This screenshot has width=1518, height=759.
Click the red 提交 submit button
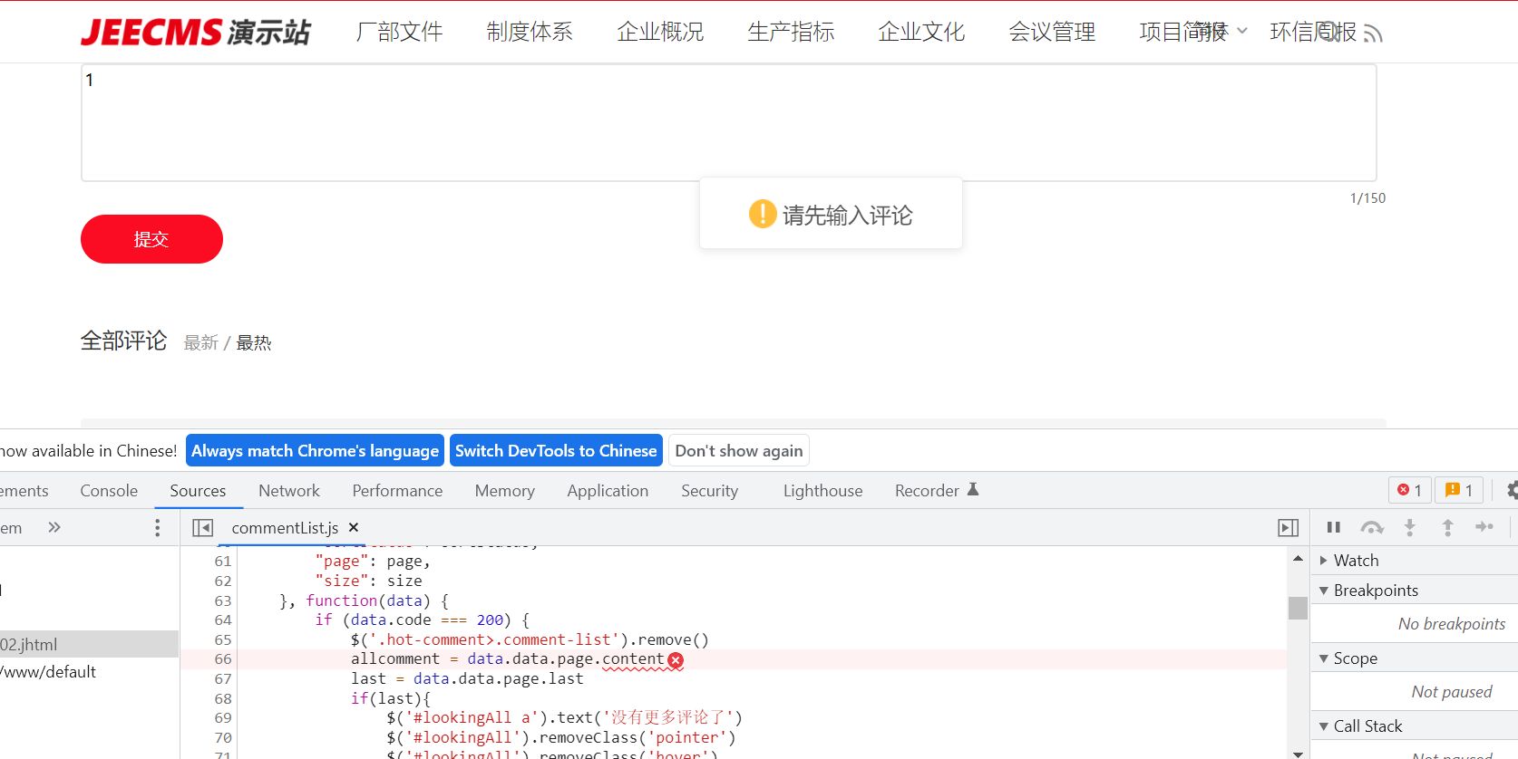(151, 239)
